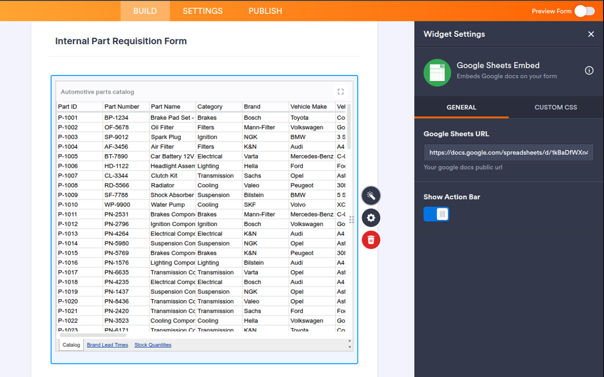Click the Part Number column header
604x377 pixels.
coord(126,107)
